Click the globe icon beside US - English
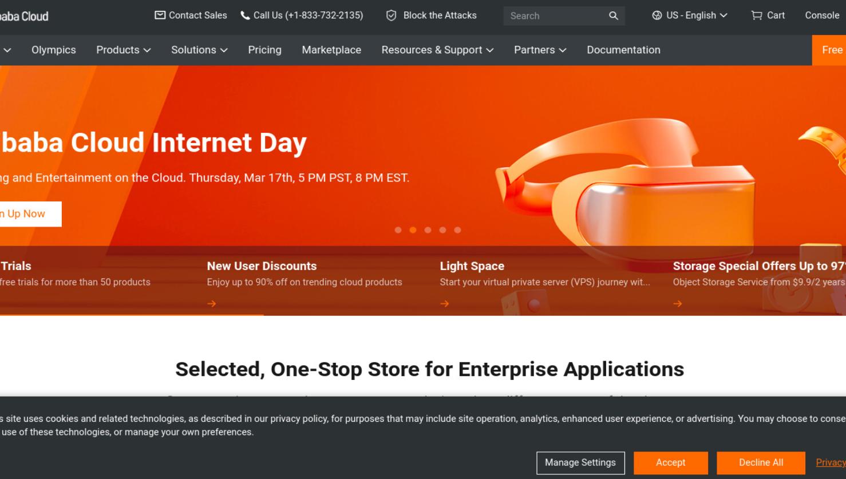The width and height of the screenshot is (846, 479). tap(657, 15)
